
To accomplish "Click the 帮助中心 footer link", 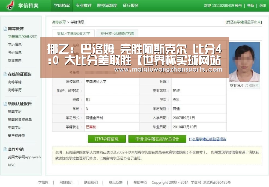I will tap(140, 182).
